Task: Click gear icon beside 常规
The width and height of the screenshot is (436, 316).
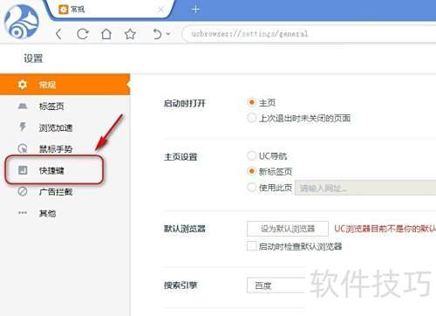Action: coord(23,85)
